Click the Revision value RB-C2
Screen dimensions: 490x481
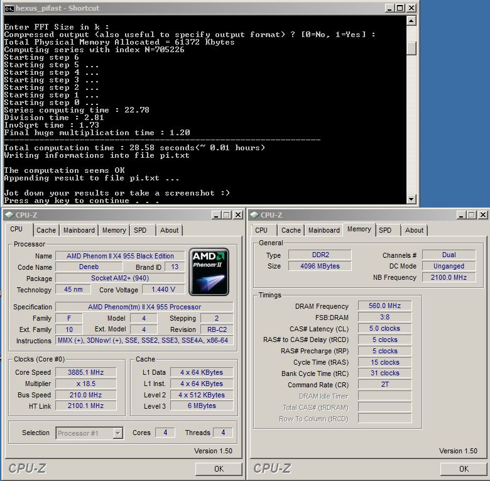click(x=217, y=329)
